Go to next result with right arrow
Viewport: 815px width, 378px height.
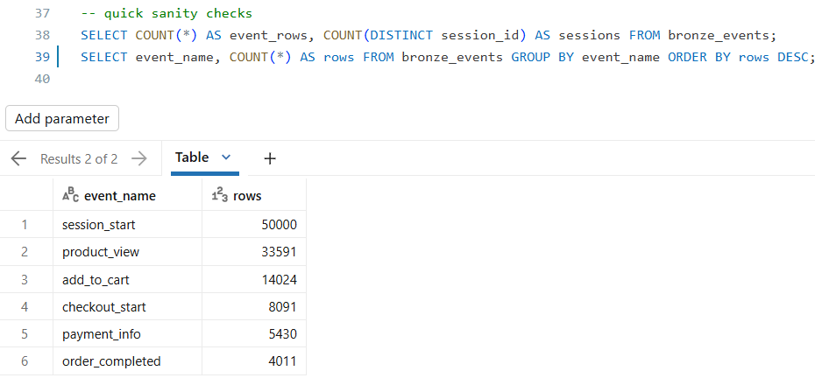point(139,158)
